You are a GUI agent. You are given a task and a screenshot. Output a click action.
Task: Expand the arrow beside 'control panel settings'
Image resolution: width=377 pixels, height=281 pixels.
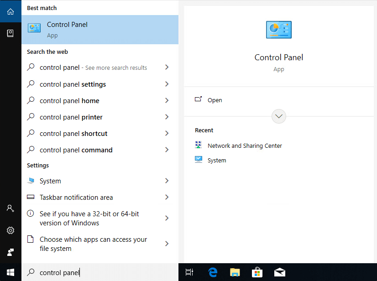(167, 84)
